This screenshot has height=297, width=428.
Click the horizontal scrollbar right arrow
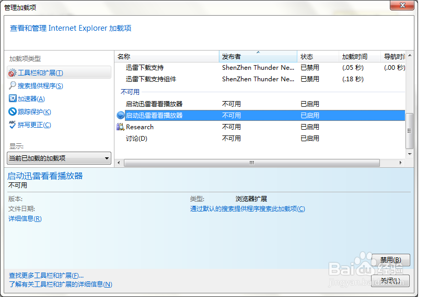point(400,163)
